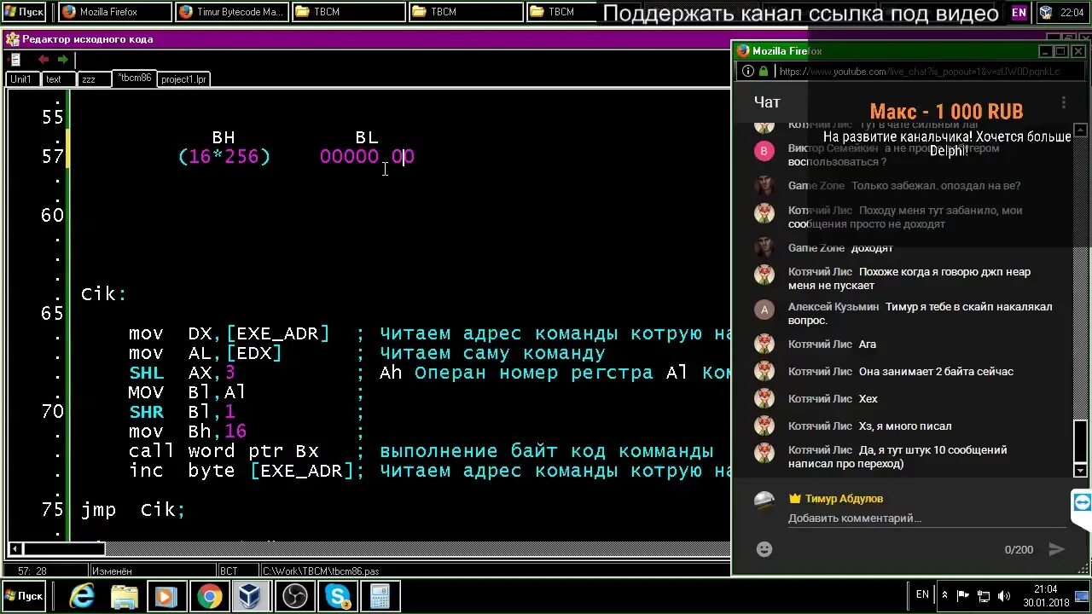Click the Cik: label in code

(x=103, y=293)
